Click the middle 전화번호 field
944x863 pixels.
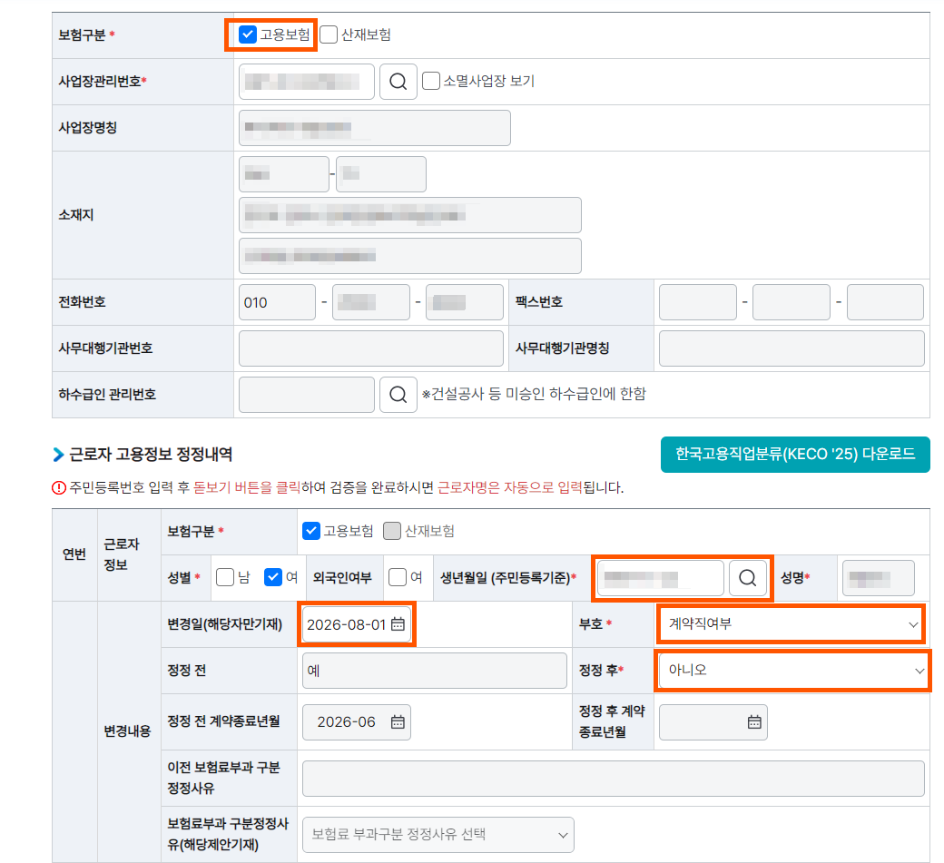pos(371,302)
